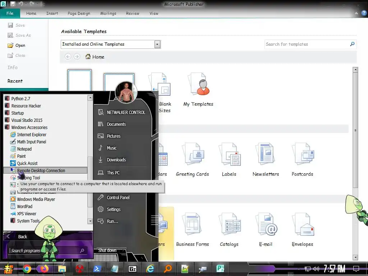
Task: Click the orange search icon on taskbar
Action: click(x=168, y=269)
